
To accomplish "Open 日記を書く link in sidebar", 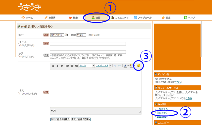I will click(x=162, y=113).
